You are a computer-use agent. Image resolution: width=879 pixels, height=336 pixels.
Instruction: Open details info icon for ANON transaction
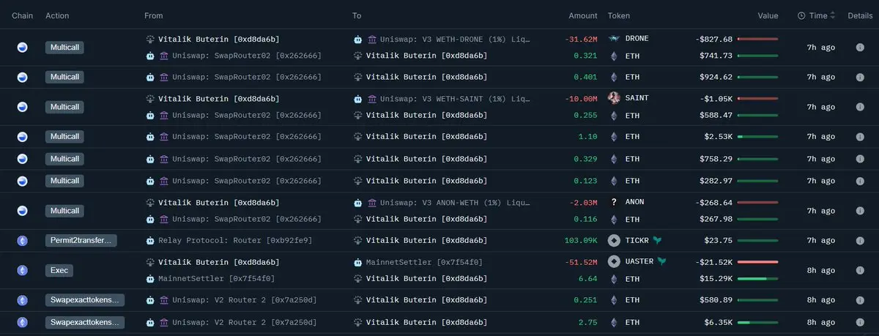(860, 211)
